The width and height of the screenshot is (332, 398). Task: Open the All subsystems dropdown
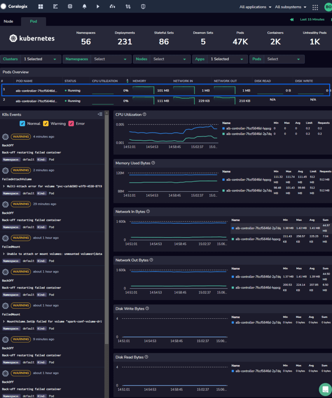tap(291, 7)
